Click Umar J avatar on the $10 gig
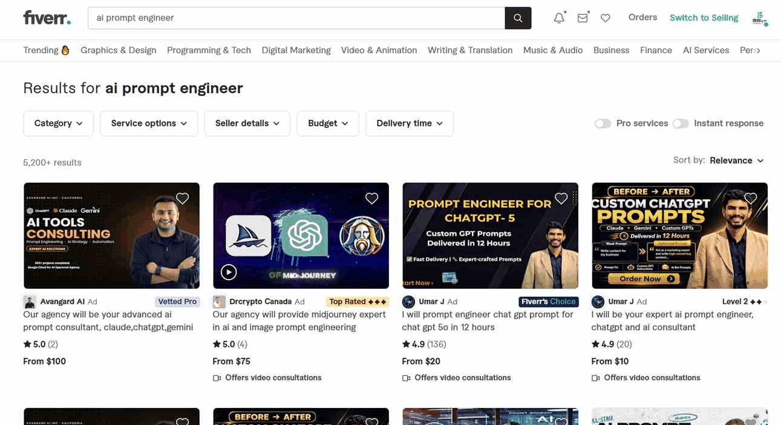Viewport: 781px width, 425px height. [x=597, y=301]
